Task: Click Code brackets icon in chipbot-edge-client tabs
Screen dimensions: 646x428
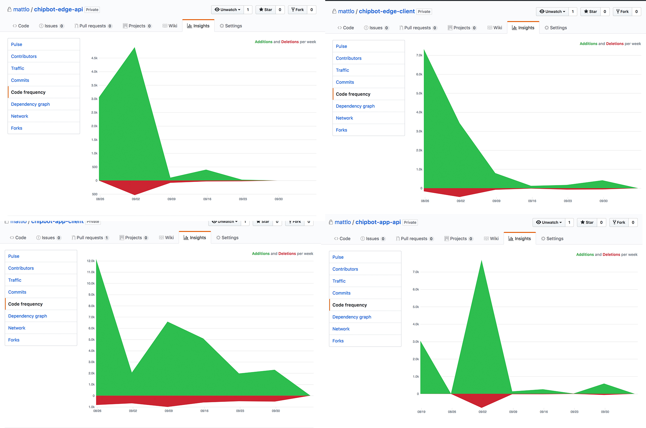Action: [x=340, y=28]
